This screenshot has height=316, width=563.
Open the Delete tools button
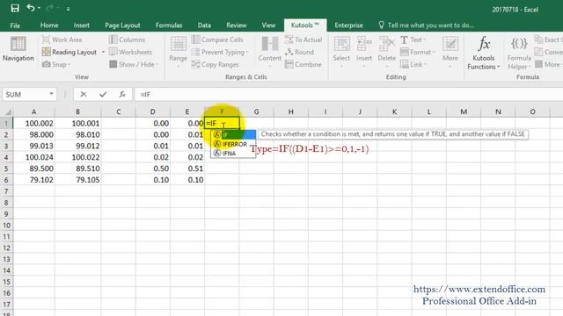pos(387,52)
